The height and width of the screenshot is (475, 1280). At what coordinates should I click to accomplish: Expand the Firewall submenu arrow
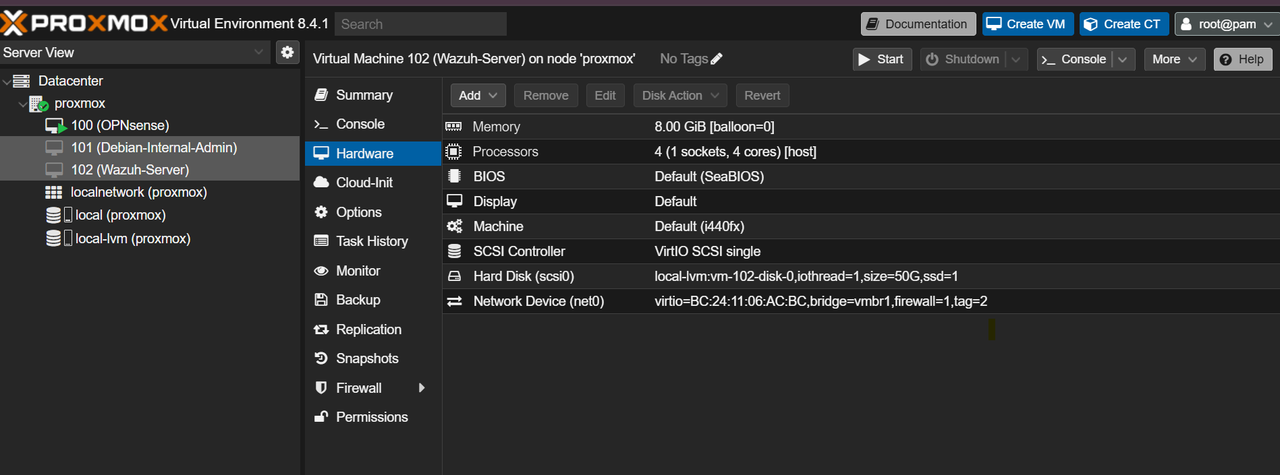coord(422,388)
